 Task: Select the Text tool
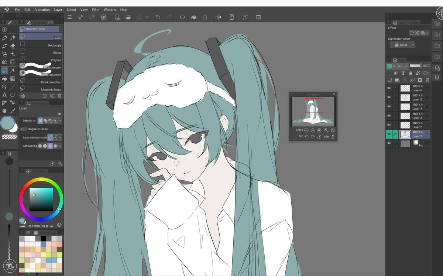click(5, 95)
